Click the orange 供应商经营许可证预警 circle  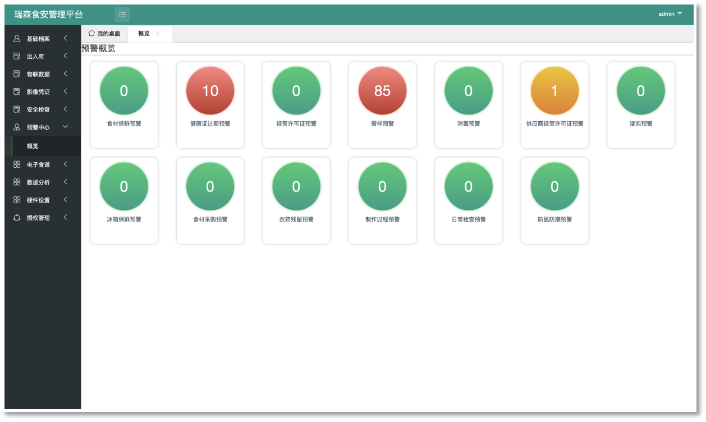tap(554, 91)
